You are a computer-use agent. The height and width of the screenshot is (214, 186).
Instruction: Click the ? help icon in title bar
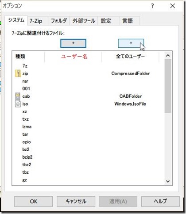pyautogui.click(x=152, y=6)
